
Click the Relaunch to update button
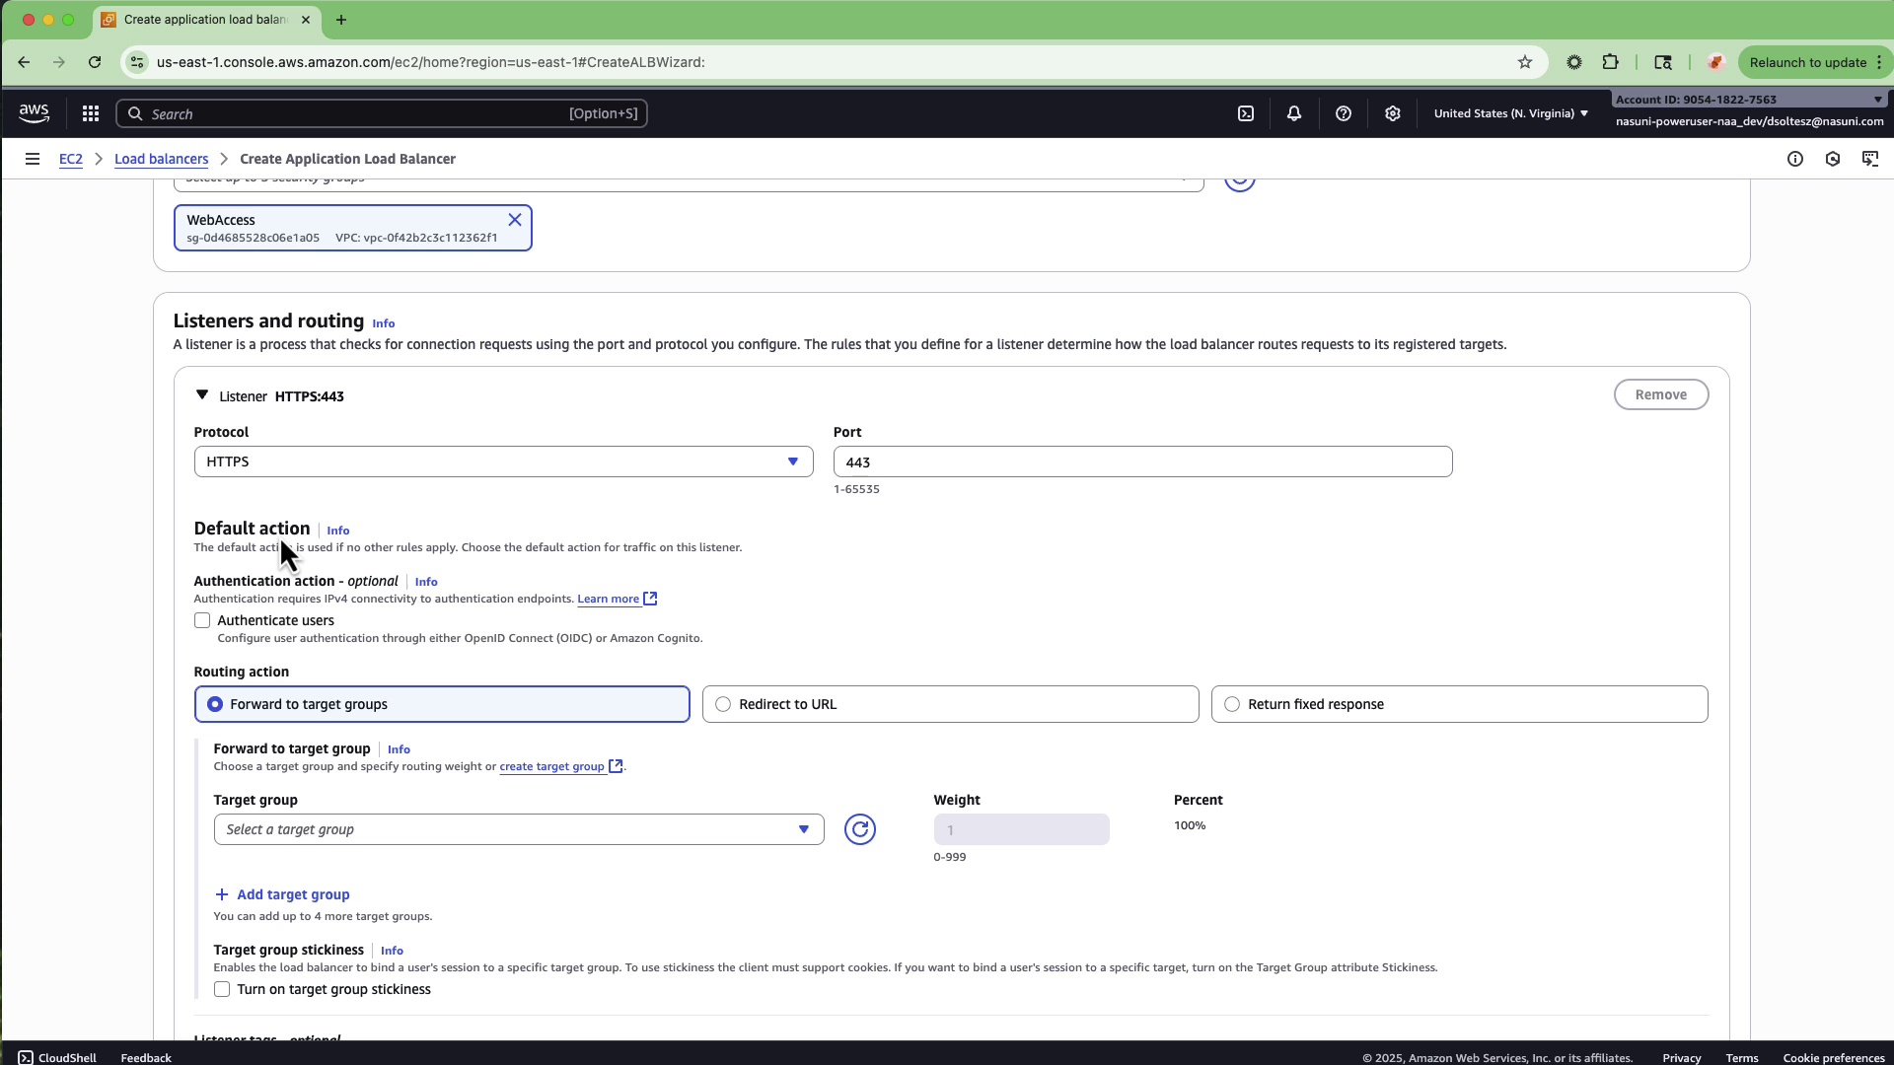pyautogui.click(x=1809, y=62)
